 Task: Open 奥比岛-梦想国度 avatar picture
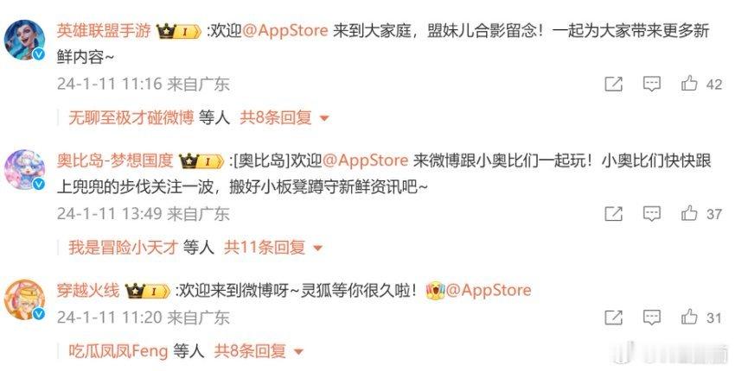(x=25, y=170)
